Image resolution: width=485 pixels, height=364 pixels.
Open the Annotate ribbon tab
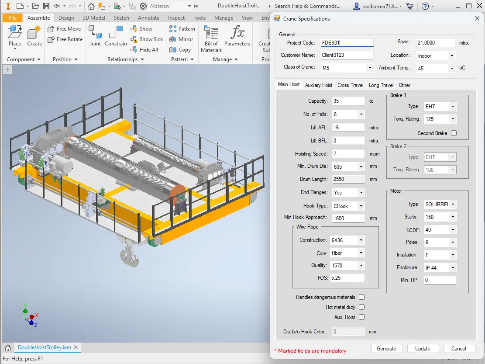148,18
